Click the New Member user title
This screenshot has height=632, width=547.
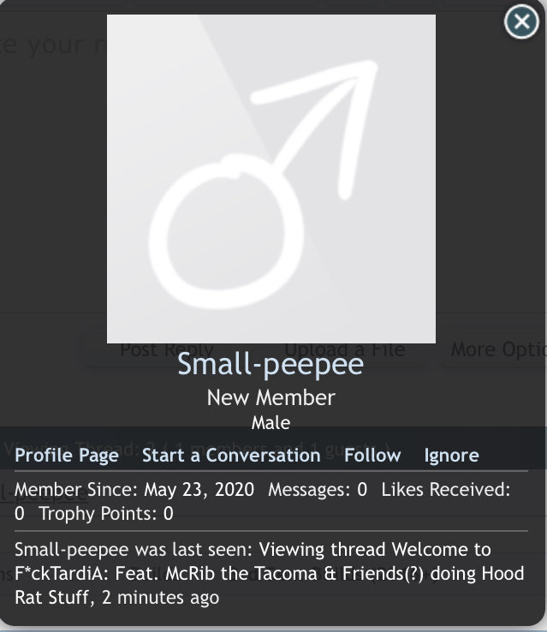tap(271, 398)
